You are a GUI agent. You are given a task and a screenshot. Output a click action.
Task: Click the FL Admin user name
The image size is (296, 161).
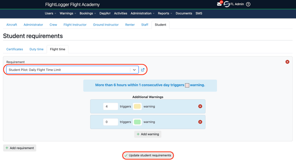[x=237, y=4]
